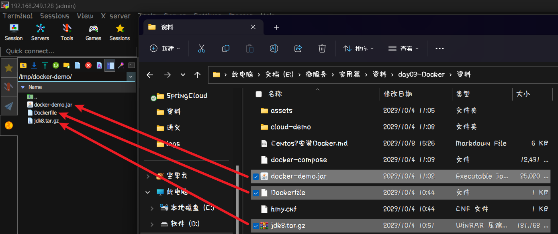The width and height of the screenshot is (558, 234).
Task: Open the Macros paper-plane side tab
Action: (x=8, y=106)
